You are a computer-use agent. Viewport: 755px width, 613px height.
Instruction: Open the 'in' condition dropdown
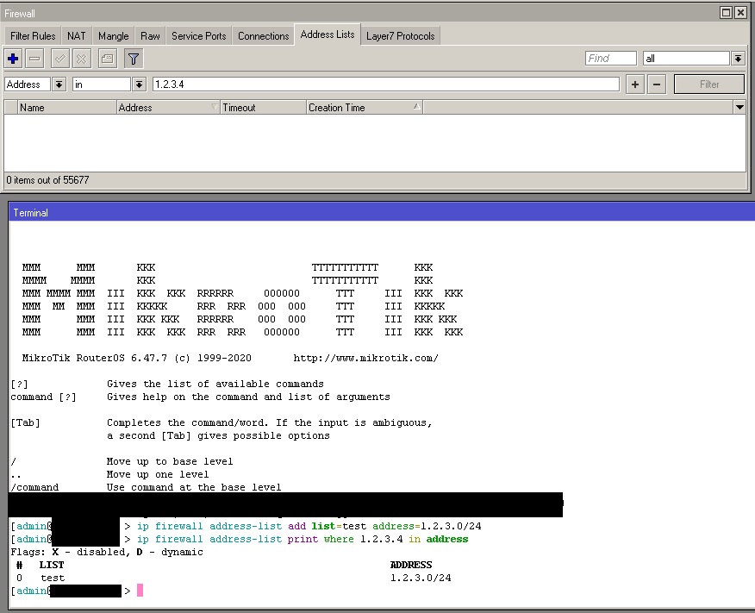pyautogui.click(x=138, y=84)
